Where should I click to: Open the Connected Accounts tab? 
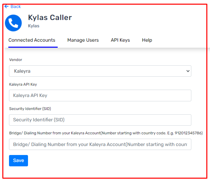[32, 40]
